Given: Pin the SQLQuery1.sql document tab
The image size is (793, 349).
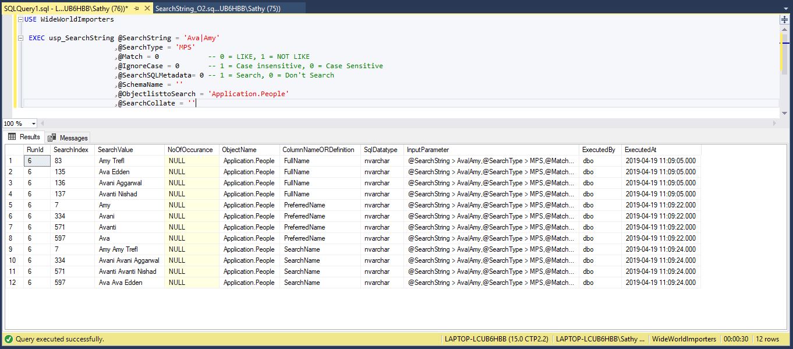Looking at the screenshot, I should (136, 9).
